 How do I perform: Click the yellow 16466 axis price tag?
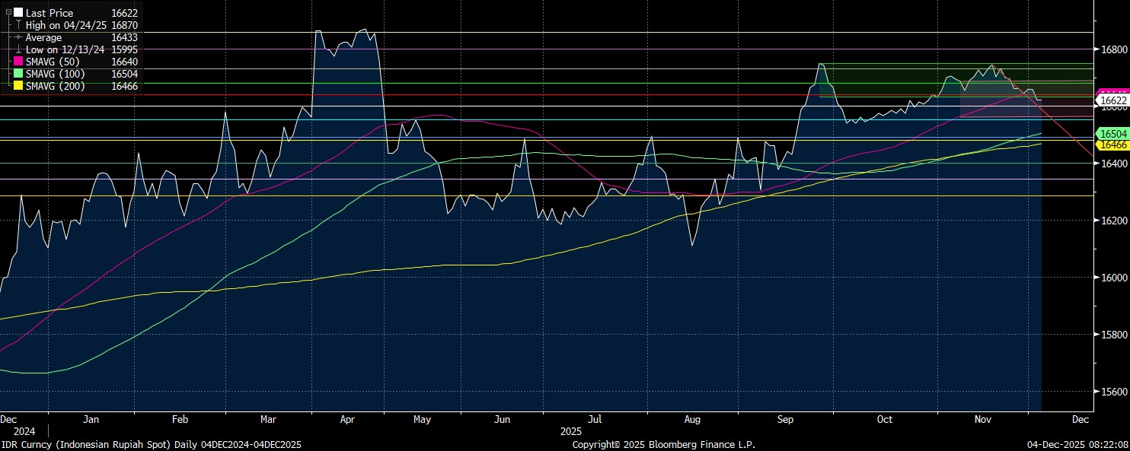[1110, 144]
